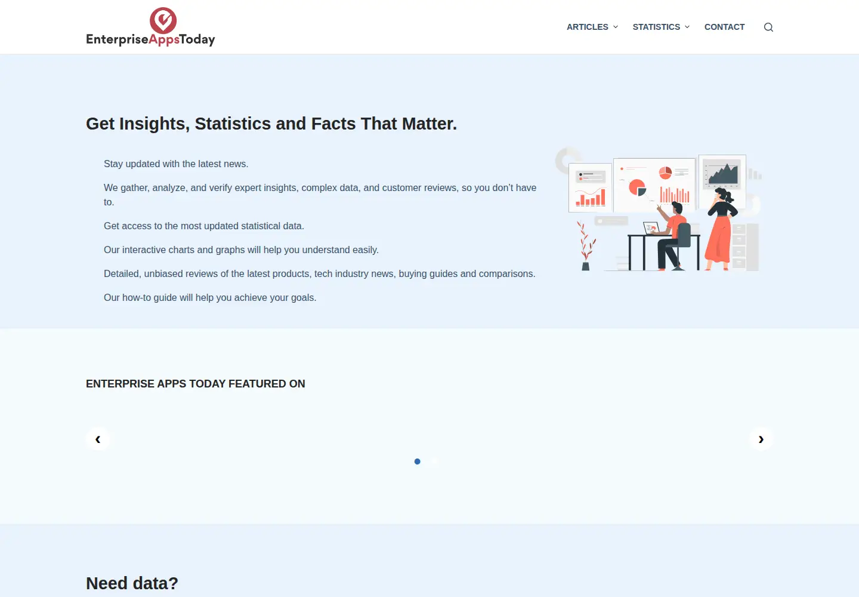This screenshot has width=859, height=597.
Task: Show next featured logos with right arrow
Action: point(761,439)
